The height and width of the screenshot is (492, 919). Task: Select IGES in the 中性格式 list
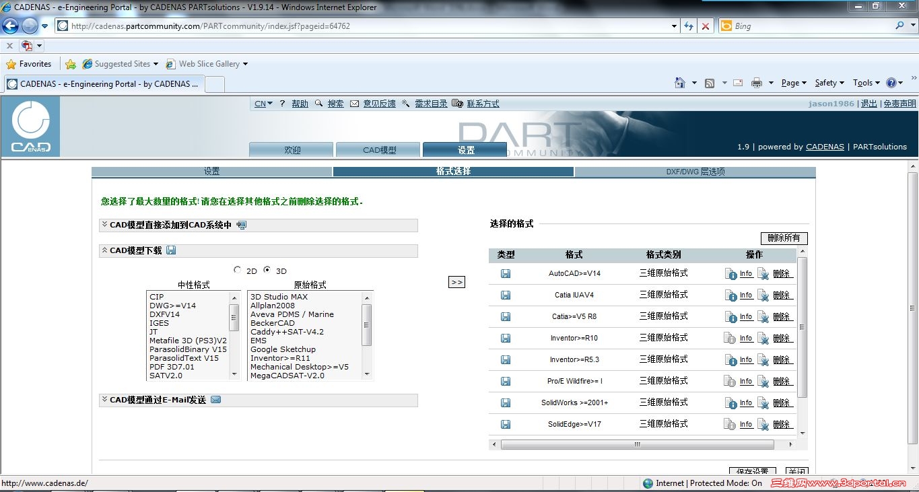[x=160, y=323]
